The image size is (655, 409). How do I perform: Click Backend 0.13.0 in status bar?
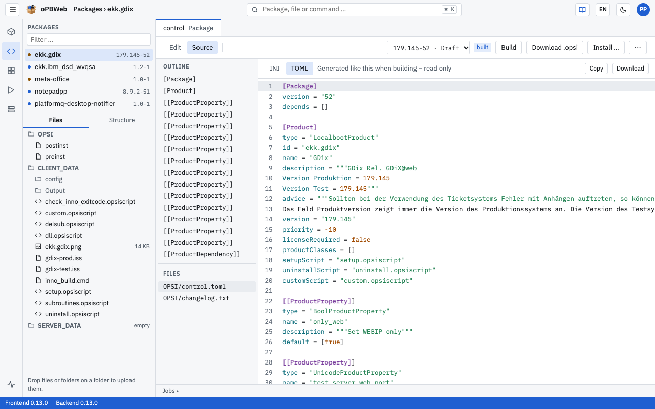pyautogui.click(x=77, y=403)
